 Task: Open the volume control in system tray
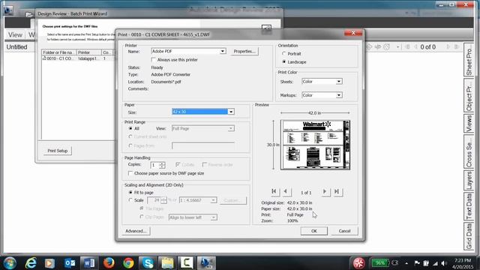pyautogui.click(x=444, y=263)
